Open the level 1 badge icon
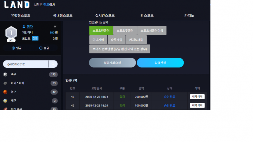 (x=11, y=34)
